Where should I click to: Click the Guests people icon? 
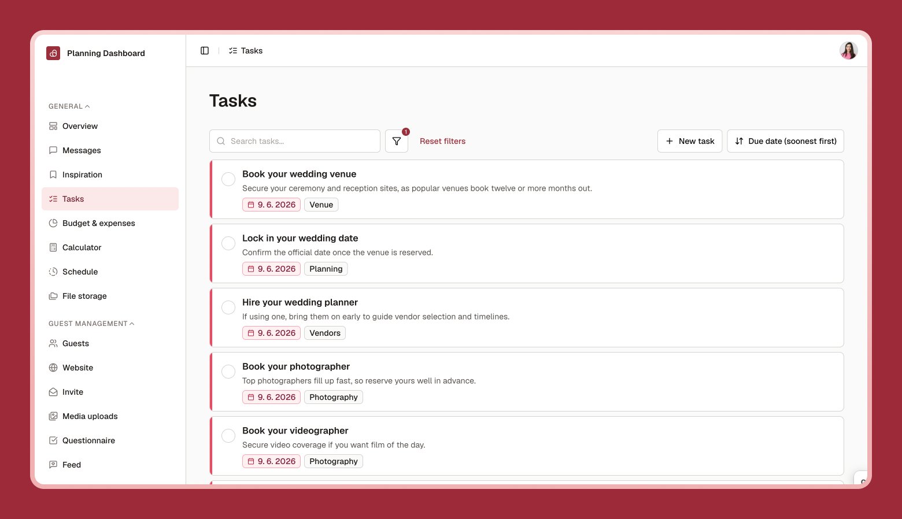tap(53, 343)
